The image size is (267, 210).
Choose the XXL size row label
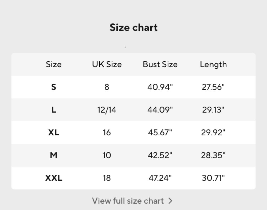coord(54,178)
